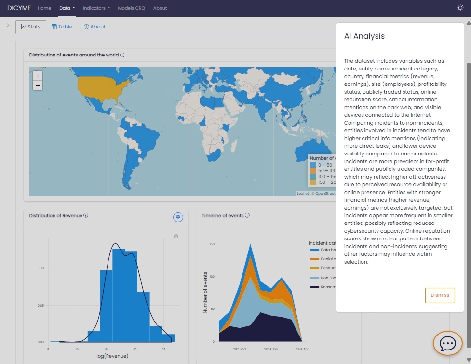This screenshot has height=364, width=471.
Task: Show info for Distribution of Revenue
Action: (x=86, y=216)
